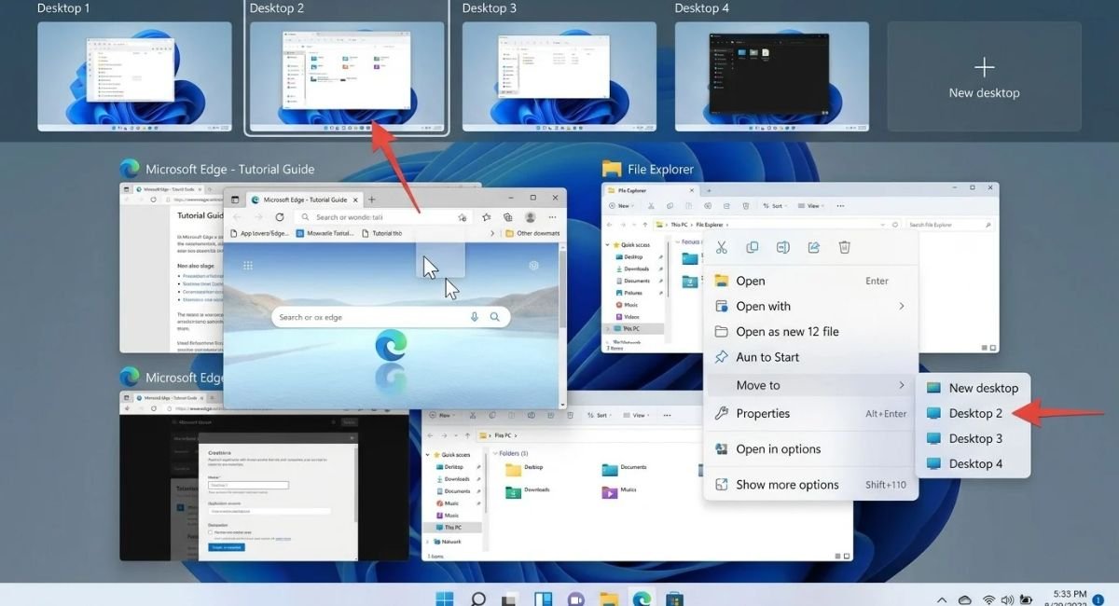
Task: Move window to Desktop 2
Action: [x=974, y=413]
